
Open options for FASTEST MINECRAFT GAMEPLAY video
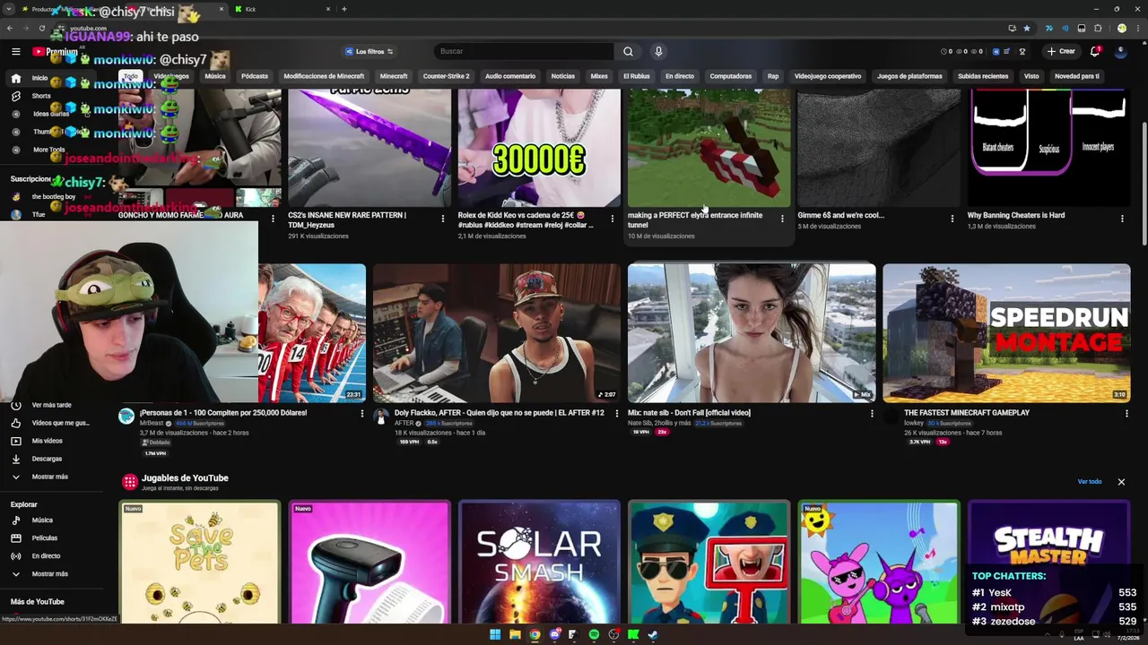click(x=1126, y=413)
